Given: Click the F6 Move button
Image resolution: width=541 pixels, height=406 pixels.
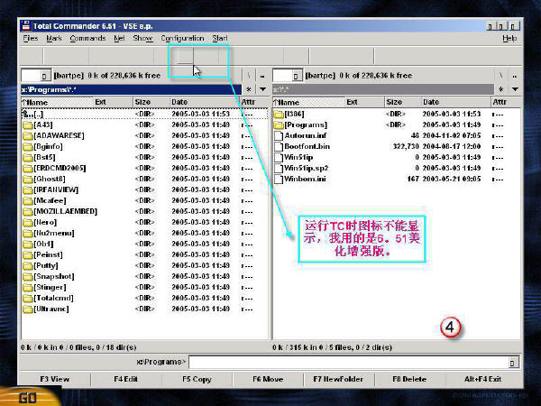Looking at the screenshot, I should tap(268, 380).
